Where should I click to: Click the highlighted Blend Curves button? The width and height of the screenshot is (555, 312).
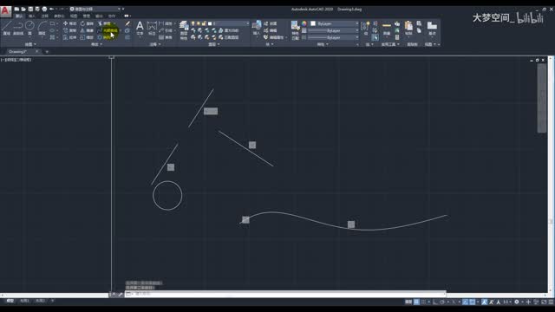click(108, 30)
